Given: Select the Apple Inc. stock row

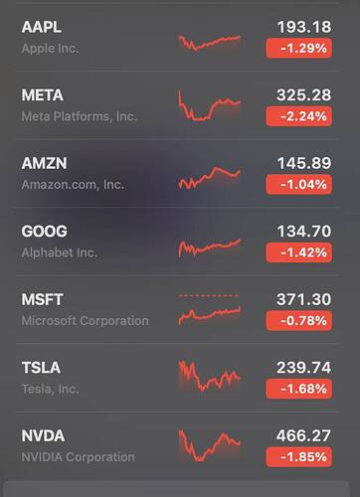Looking at the screenshot, I should pyautogui.click(x=177, y=38).
